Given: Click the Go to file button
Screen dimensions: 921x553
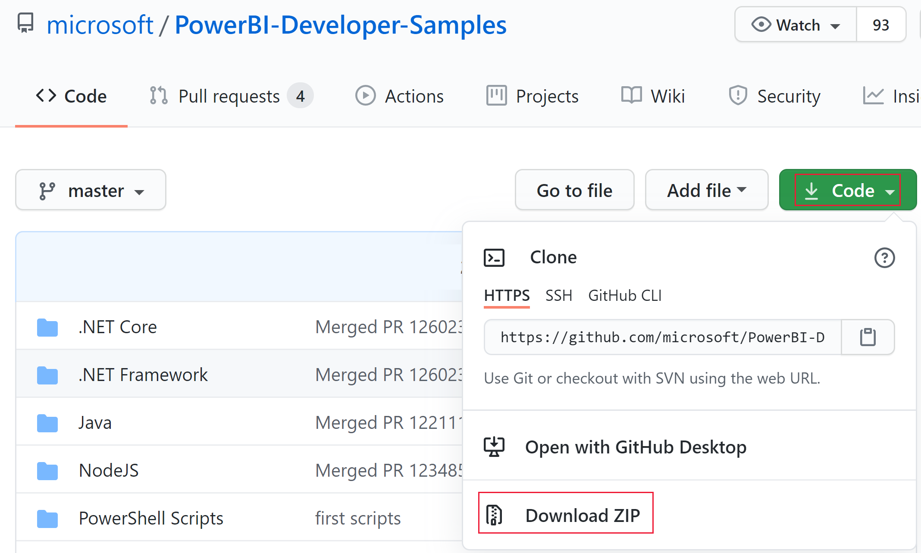Looking at the screenshot, I should coord(573,191).
